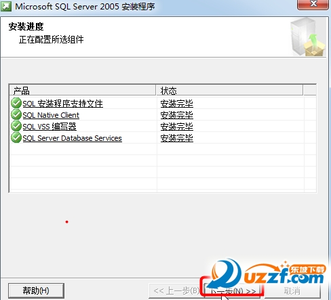The width and height of the screenshot is (331, 300).
Task: Click the 下一步(N) >> button
Action: coord(233,291)
